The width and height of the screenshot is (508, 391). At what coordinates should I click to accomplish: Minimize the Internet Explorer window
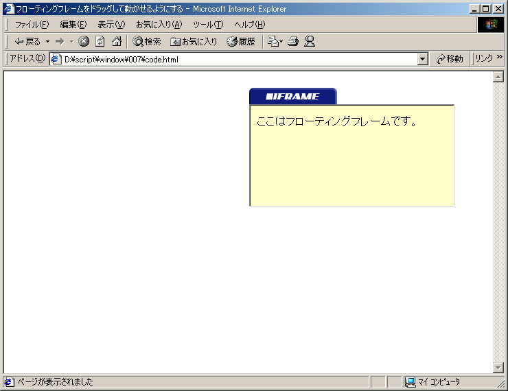pyautogui.click(x=474, y=9)
